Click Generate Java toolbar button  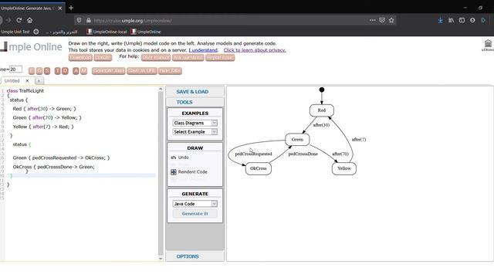click(109, 70)
